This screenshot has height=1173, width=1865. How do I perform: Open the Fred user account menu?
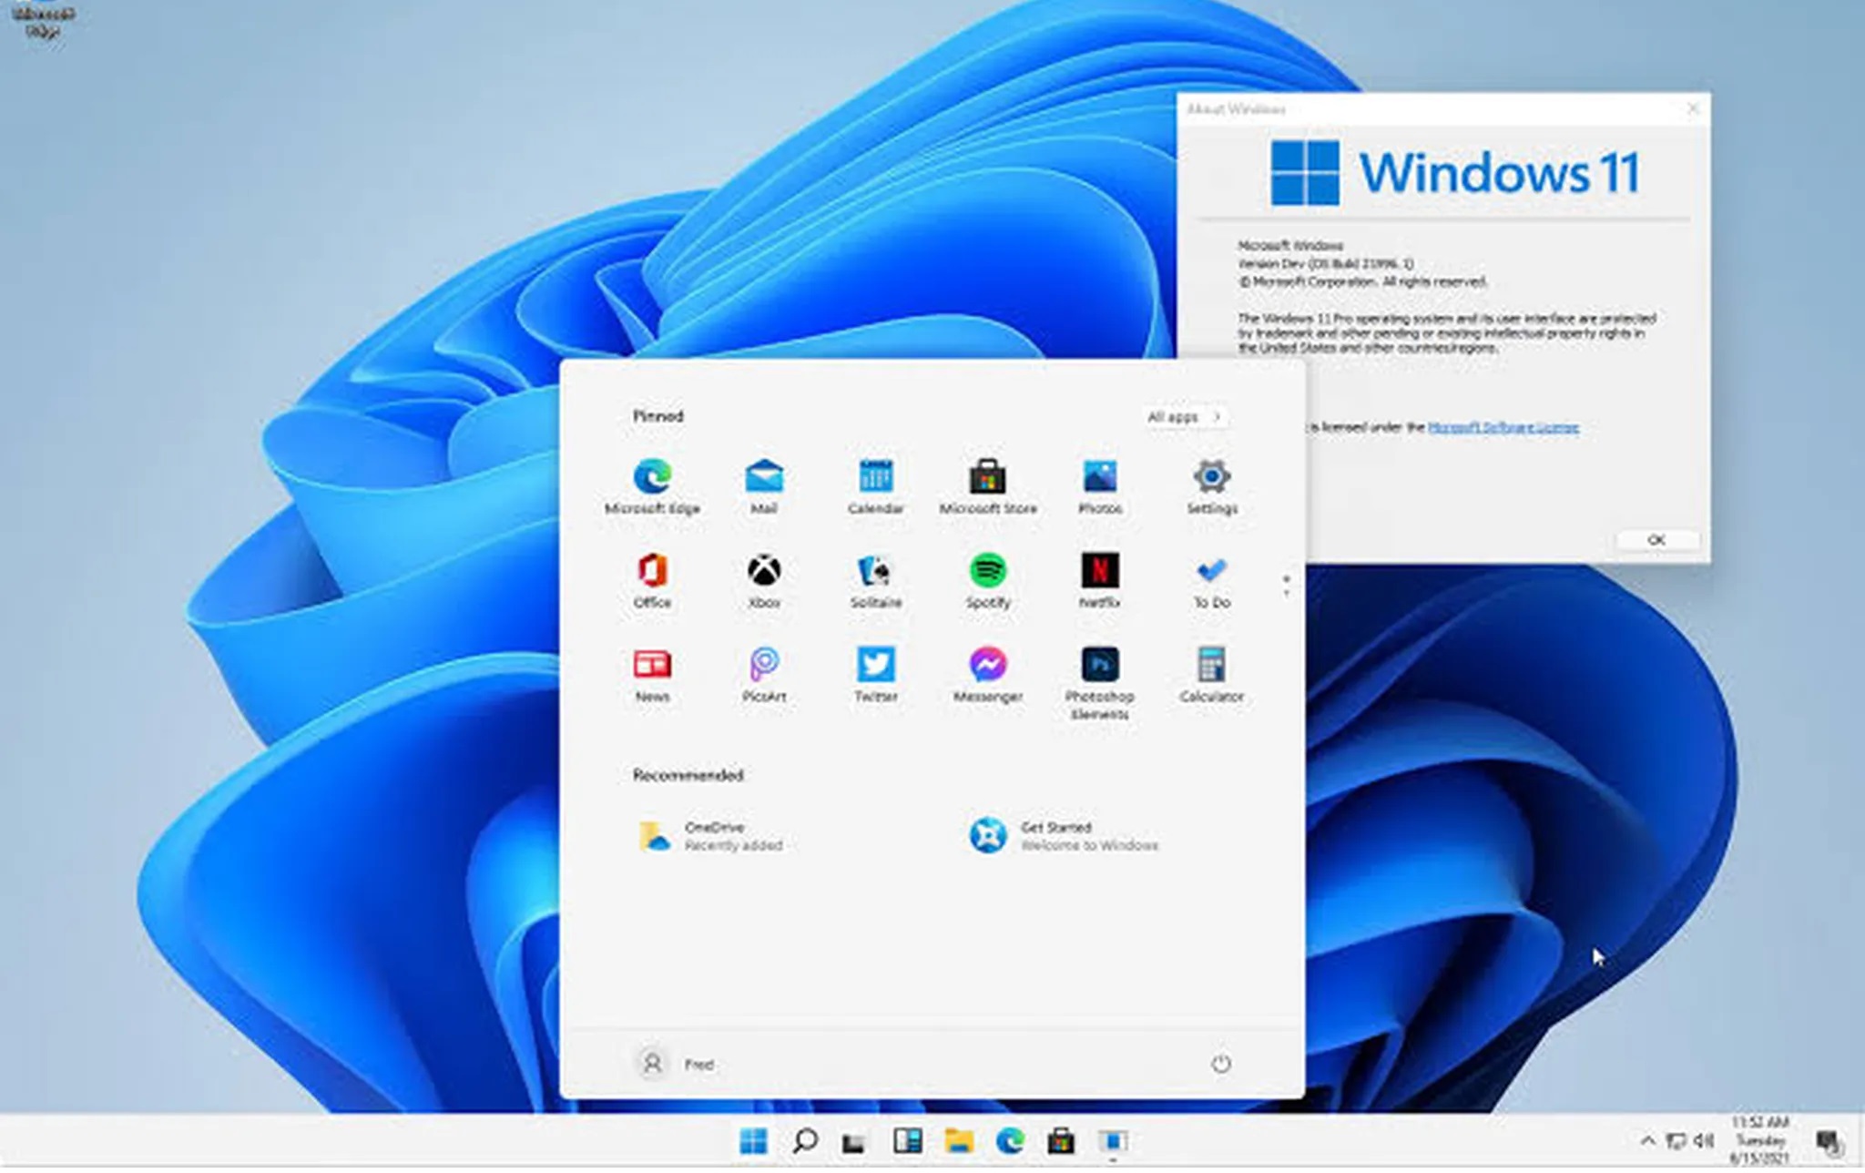(x=674, y=1063)
